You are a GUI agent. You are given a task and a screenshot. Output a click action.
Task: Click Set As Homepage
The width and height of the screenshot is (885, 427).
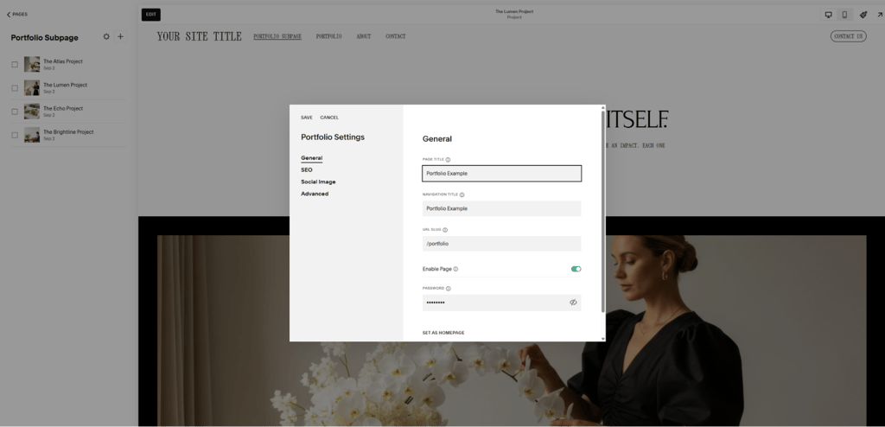tap(443, 333)
